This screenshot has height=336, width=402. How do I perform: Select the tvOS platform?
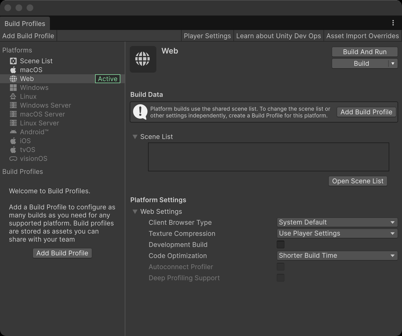[62, 150]
